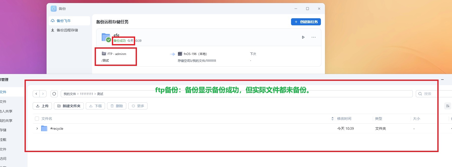Minimize the backup window
This screenshot has height=167, width=452.
coord(296,9)
